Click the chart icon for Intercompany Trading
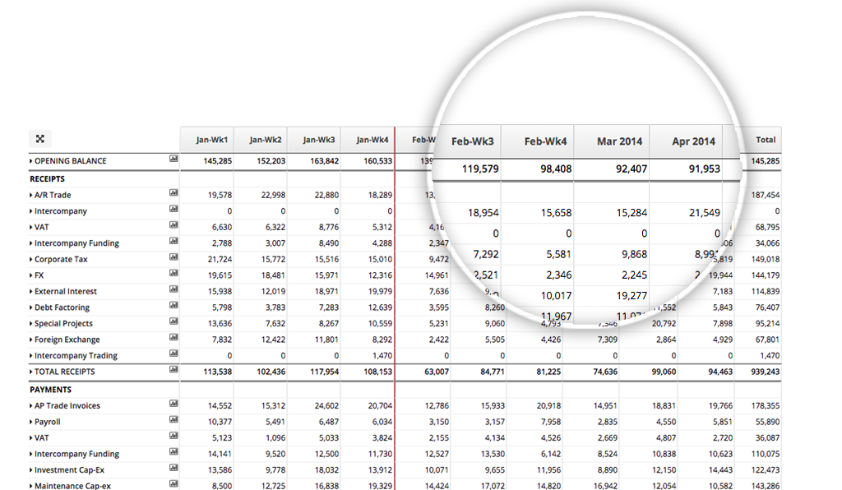The width and height of the screenshot is (842, 490). click(173, 354)
